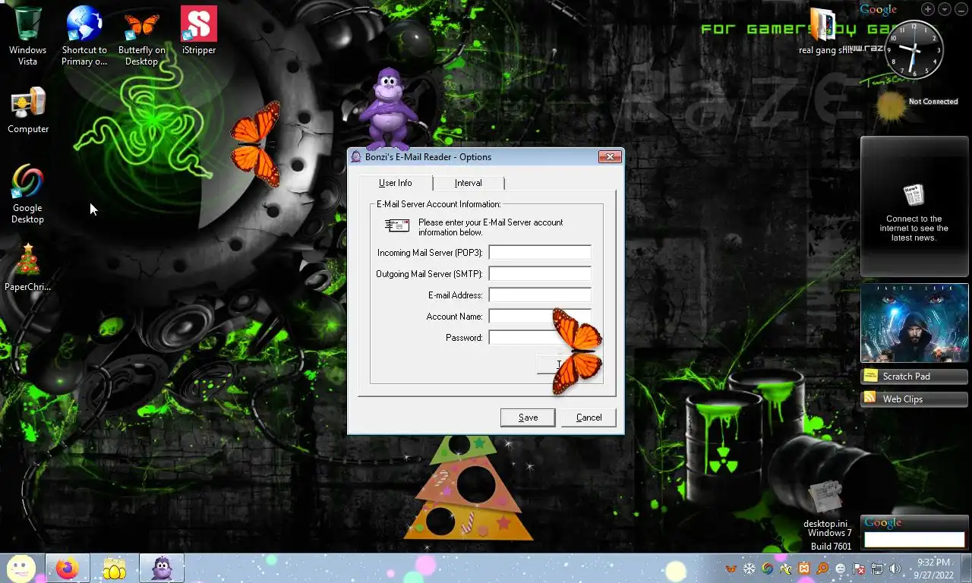Open Firefox from the taskbar
This screenshot has width=972, height=583.
click(x=67, y=568)
